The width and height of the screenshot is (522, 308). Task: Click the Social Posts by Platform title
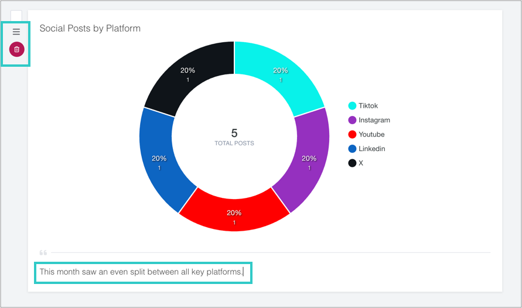click(90, 28)
